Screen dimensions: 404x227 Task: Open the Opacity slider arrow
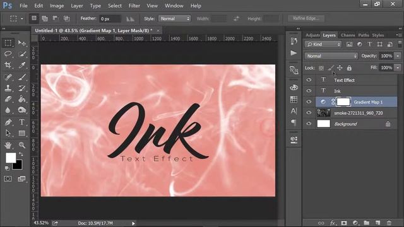(398, 56)
